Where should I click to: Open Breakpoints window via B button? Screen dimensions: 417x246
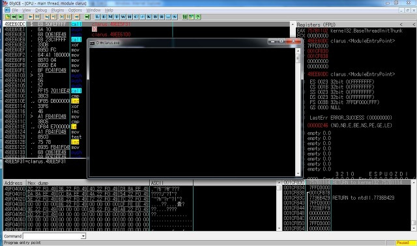tap(155, 17)
